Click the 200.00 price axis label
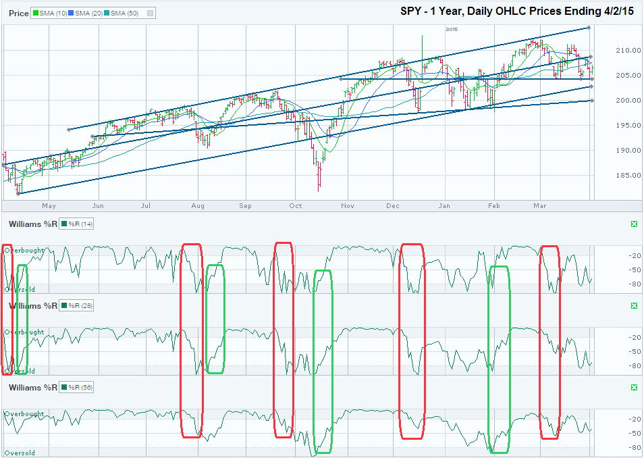Image resolution: width=644 pixels, height=458 pixels. click(x=628, y=101)
